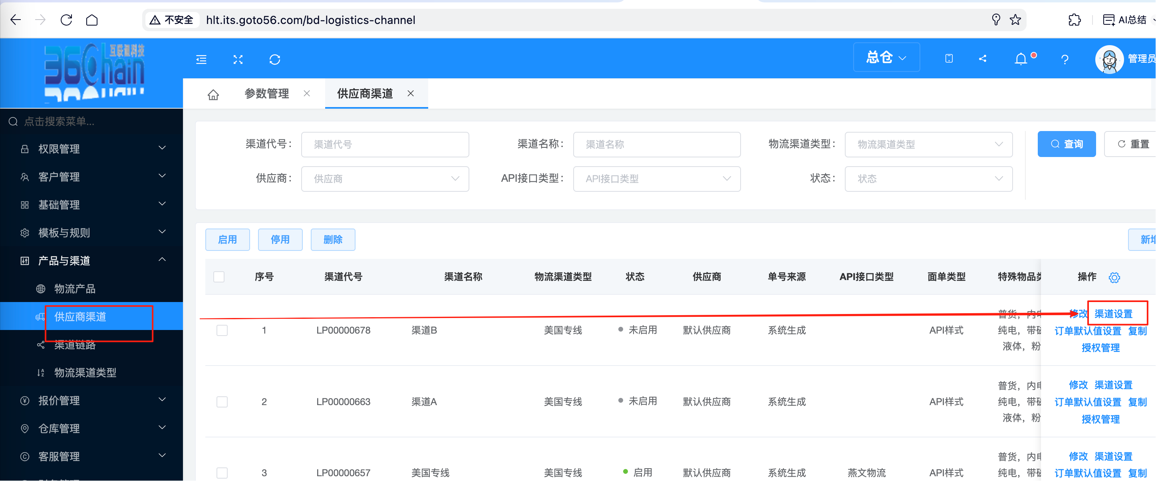Viewport: 1156px width, 481px height.
Task: Check the row for LP00000657
Action: (222, 473)
